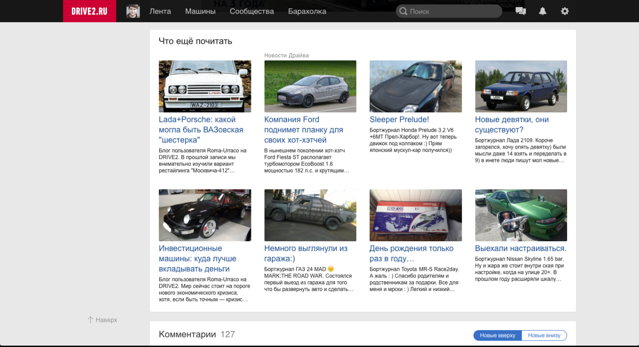
Task: Open the settings gear icon
Action: (x=565, y=11)
